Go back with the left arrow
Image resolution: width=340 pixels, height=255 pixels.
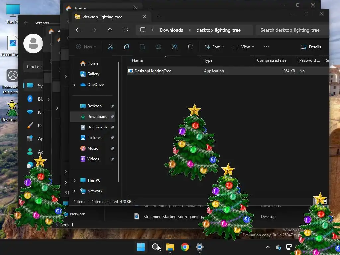click(x=78, y=30)
